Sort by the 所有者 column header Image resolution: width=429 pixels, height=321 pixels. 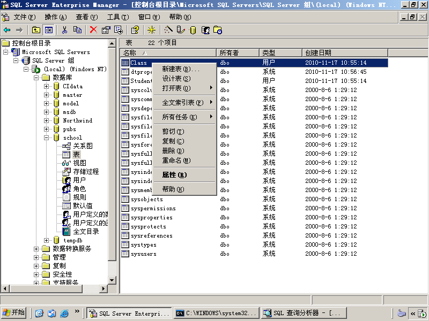pyautogui.click(x=238, y=52)
